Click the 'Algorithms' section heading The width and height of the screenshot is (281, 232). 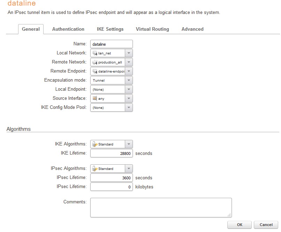pos(18,129)
